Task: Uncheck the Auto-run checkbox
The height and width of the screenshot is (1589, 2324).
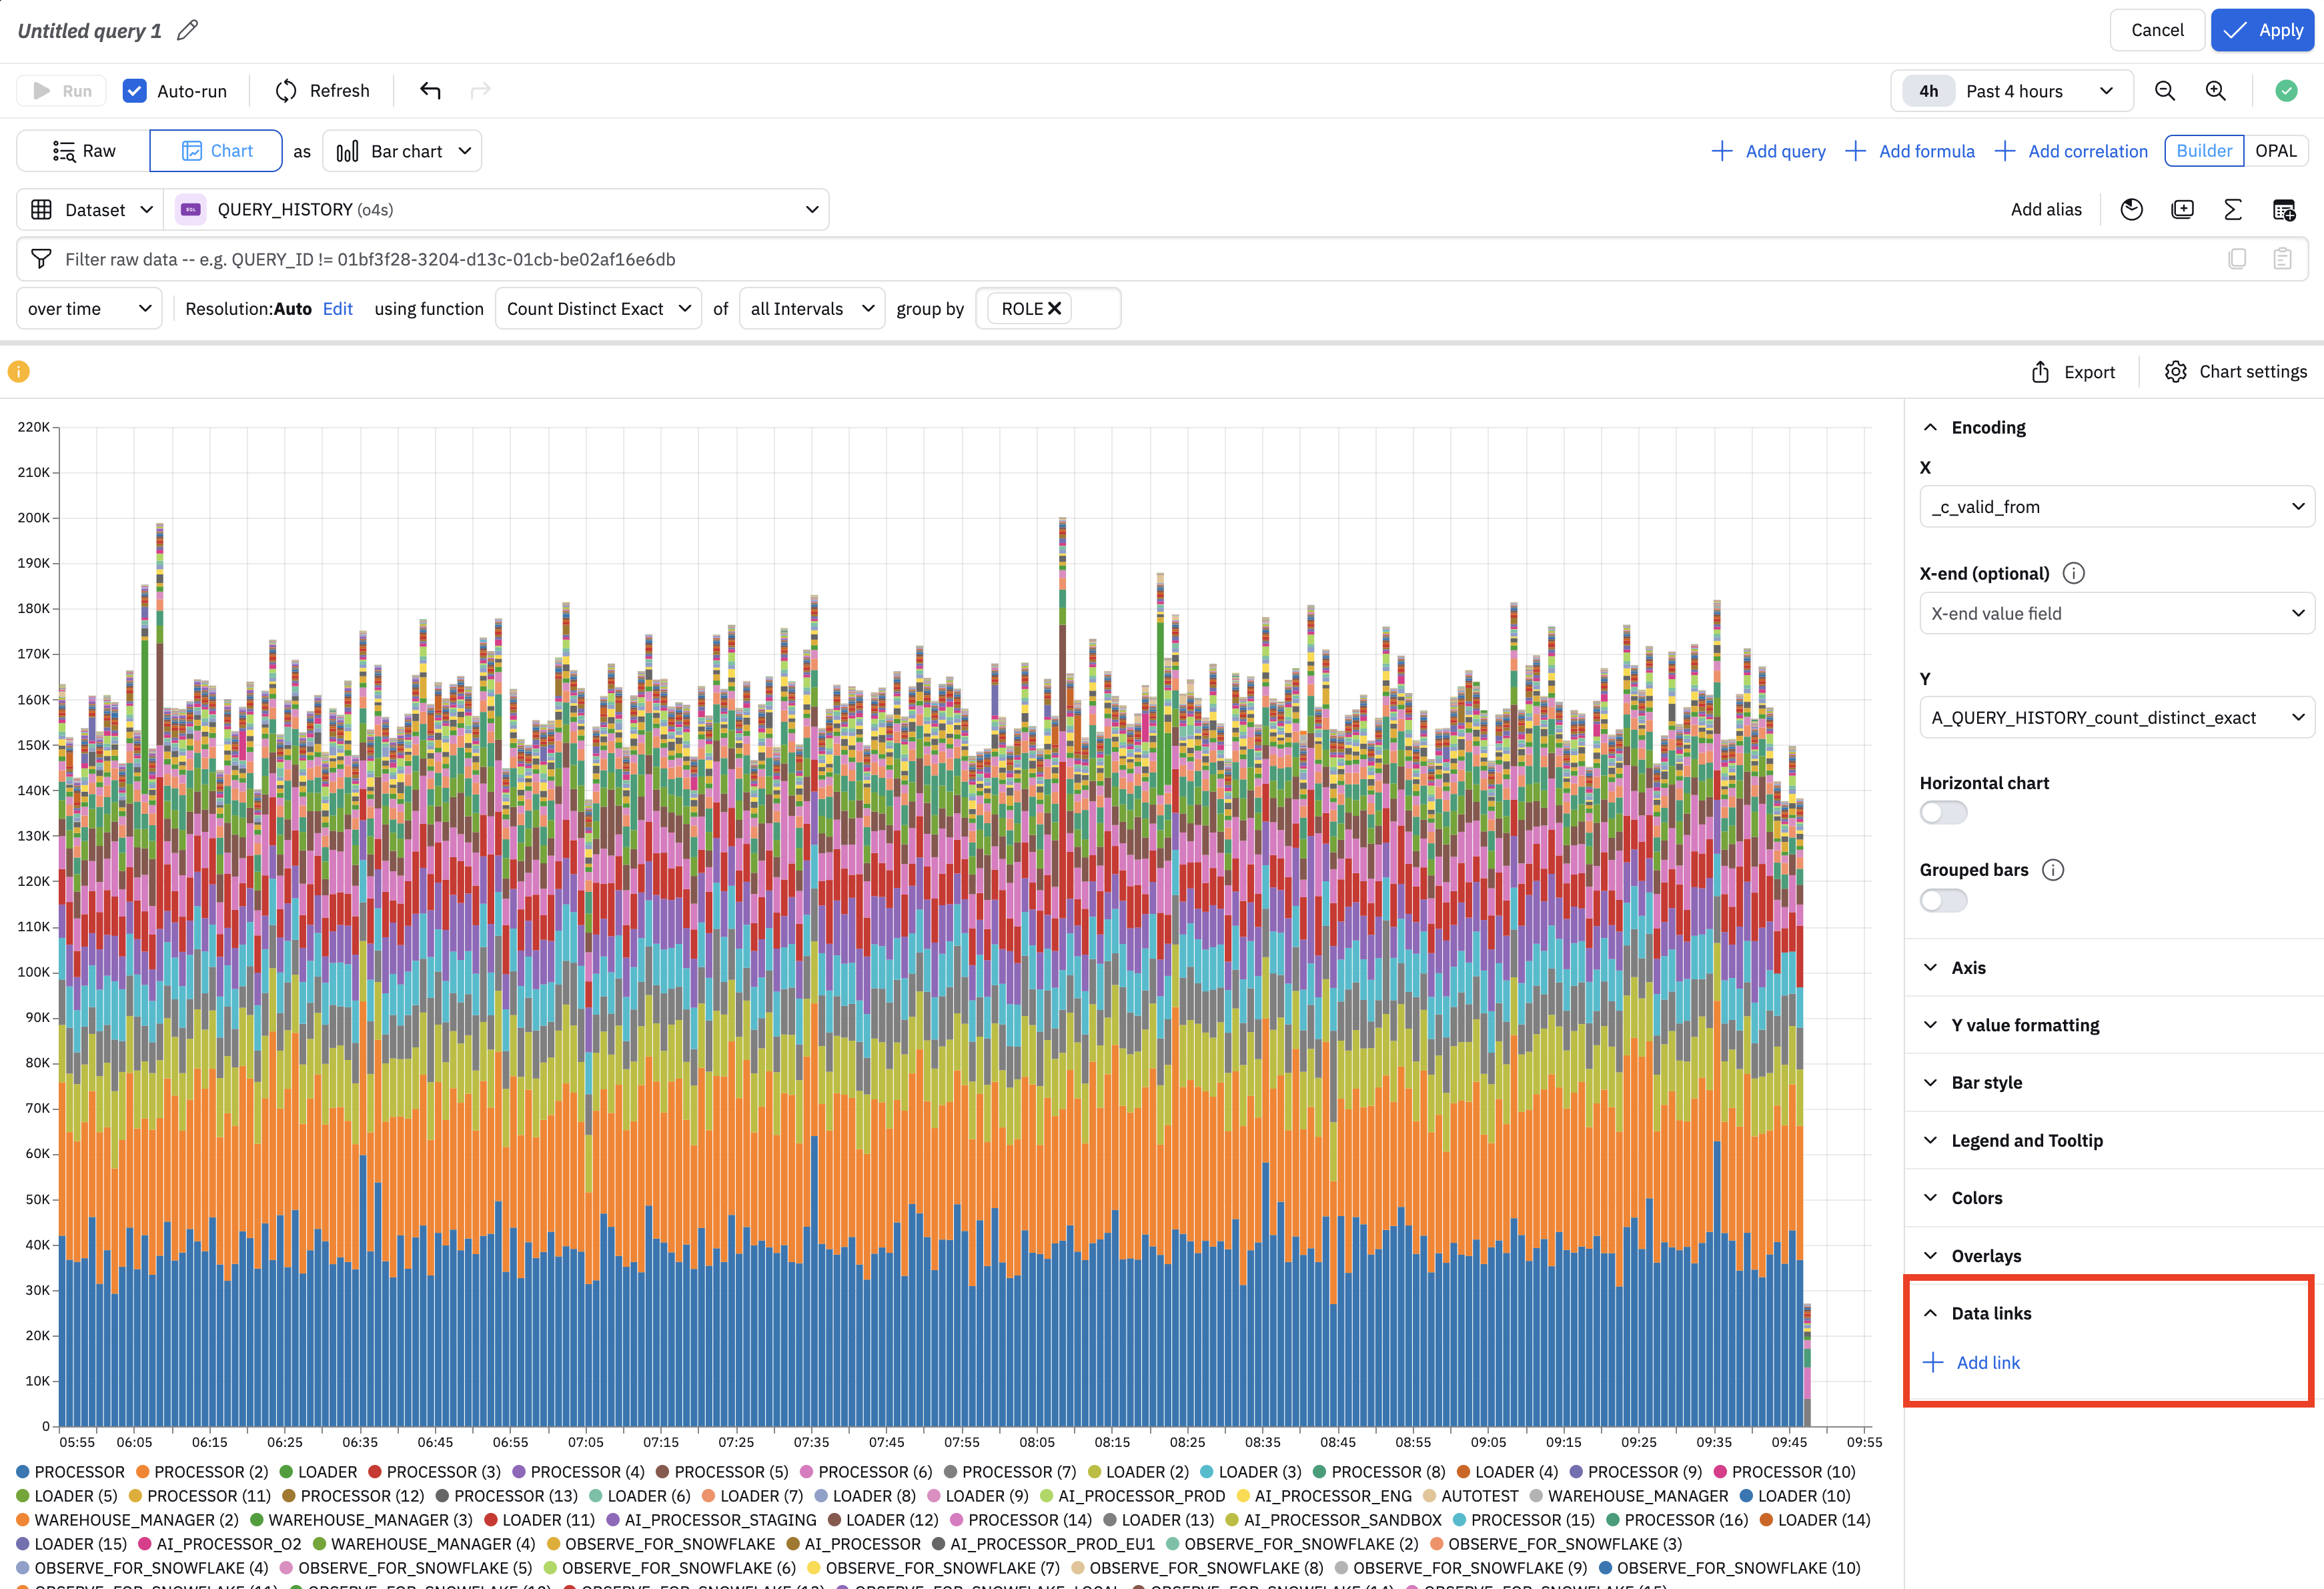Action: pyautogui.click(x=135, y=91)
